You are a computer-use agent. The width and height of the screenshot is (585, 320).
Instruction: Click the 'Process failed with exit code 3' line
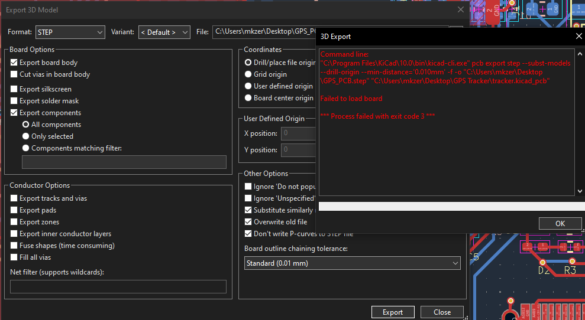pyautogui.click(x=377, y=116)
